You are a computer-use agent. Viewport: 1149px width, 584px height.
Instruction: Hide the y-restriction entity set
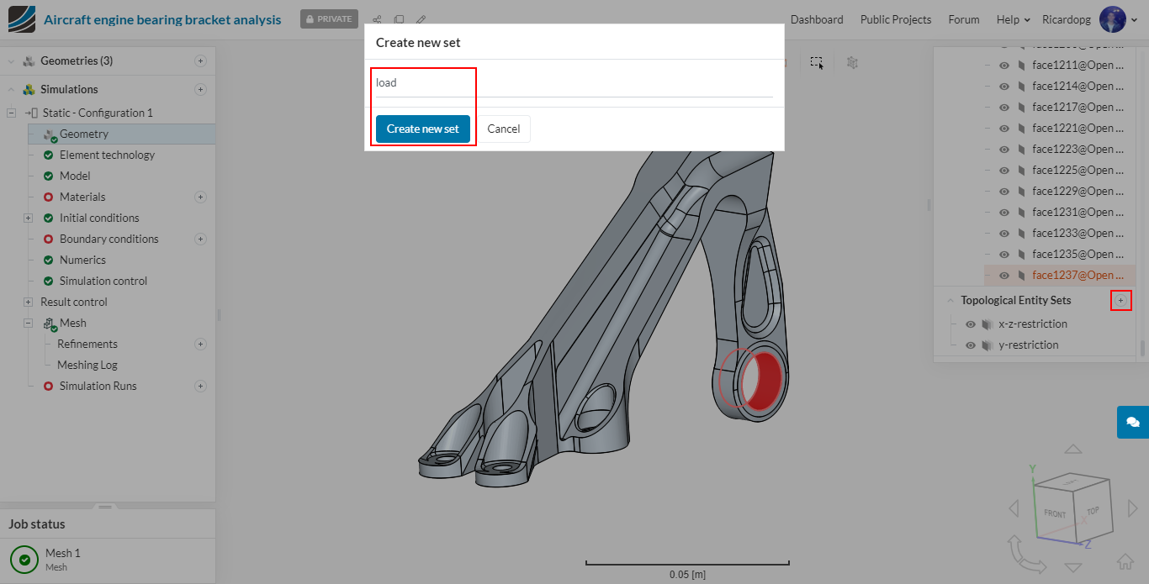point(971,345)
